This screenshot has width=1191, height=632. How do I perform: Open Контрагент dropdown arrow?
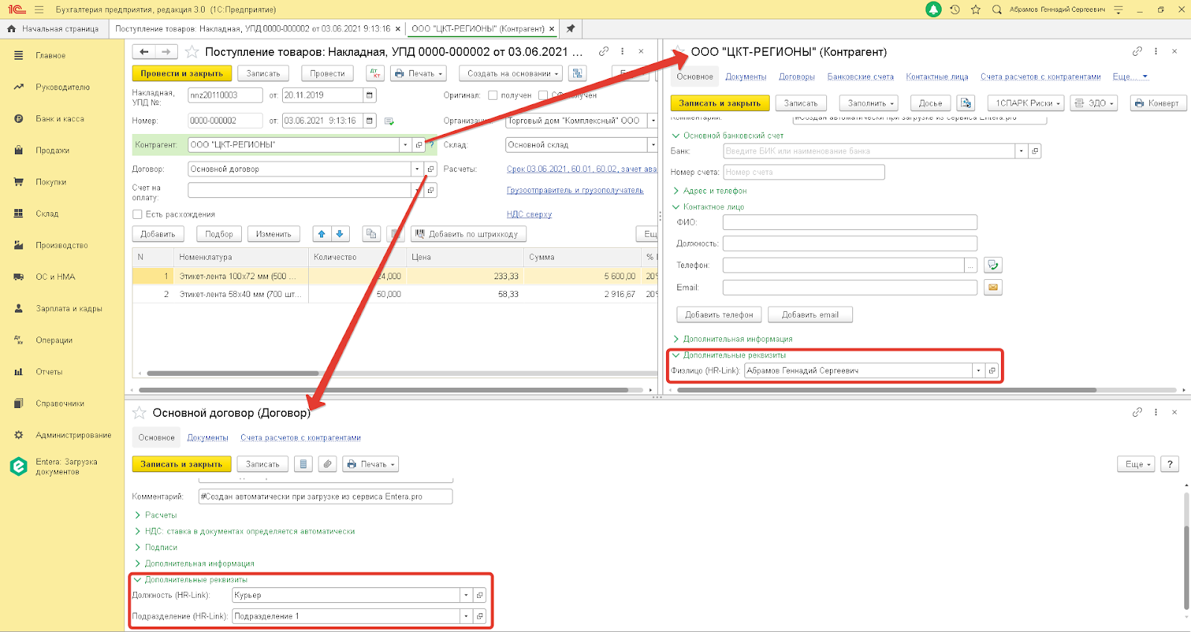coord(406,145)
